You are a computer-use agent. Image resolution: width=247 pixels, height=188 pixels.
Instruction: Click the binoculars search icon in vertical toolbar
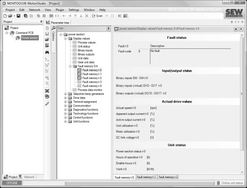click(47, 52)
